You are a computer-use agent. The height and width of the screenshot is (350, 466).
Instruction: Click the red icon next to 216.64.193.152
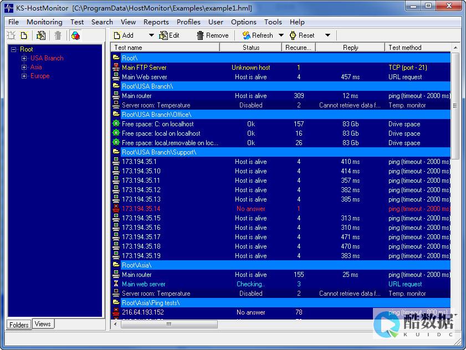point(116,312)
